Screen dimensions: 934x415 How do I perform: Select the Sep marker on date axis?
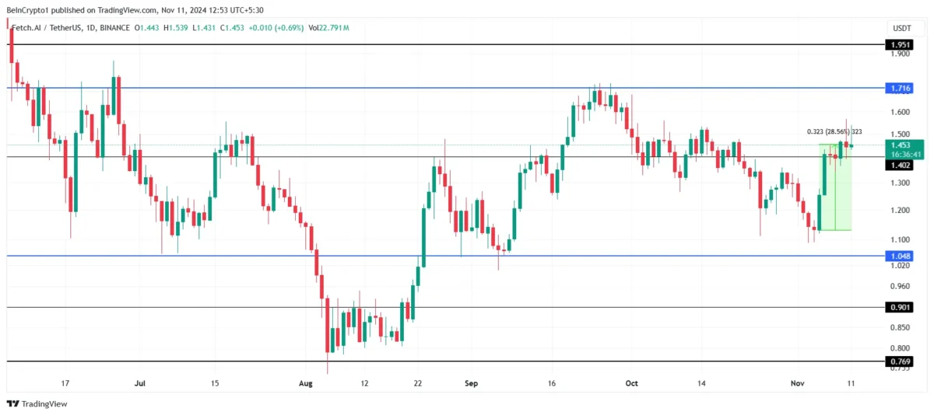[469, 383]
